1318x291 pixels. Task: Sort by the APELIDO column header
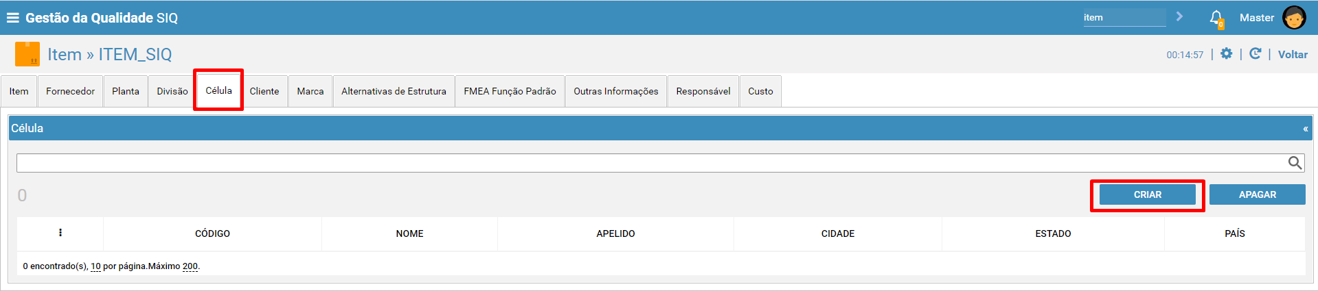[x=615, y=233]
